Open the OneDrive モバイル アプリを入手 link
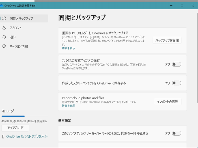Viewport: 198px width, 148px height. click(x=27, y=137)
